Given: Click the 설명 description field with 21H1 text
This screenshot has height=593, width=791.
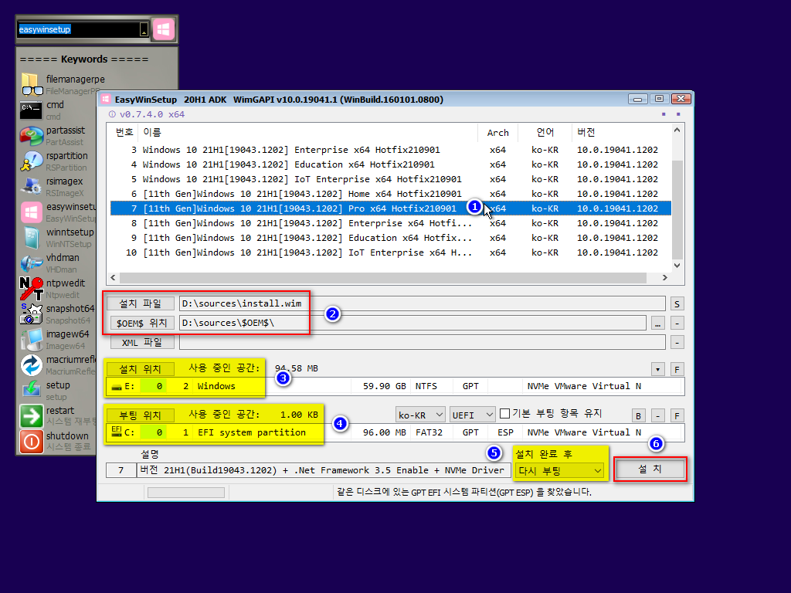Looking at the screenshot, I should coord(324,470).
